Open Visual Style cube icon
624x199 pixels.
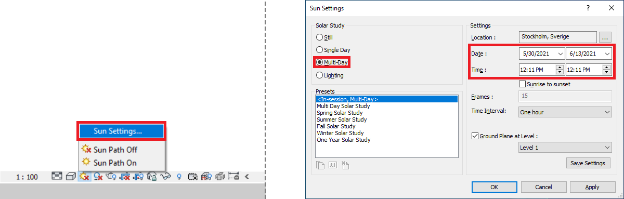pyautogui.click(x=71, y=177)
